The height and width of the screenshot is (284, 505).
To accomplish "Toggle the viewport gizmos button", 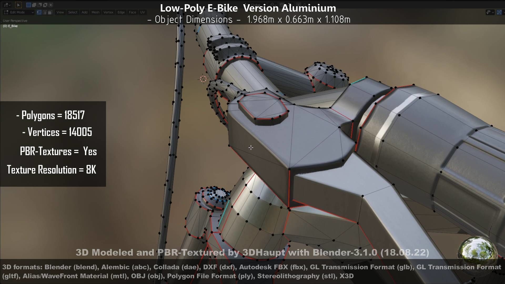I will [x=499, y=12].
